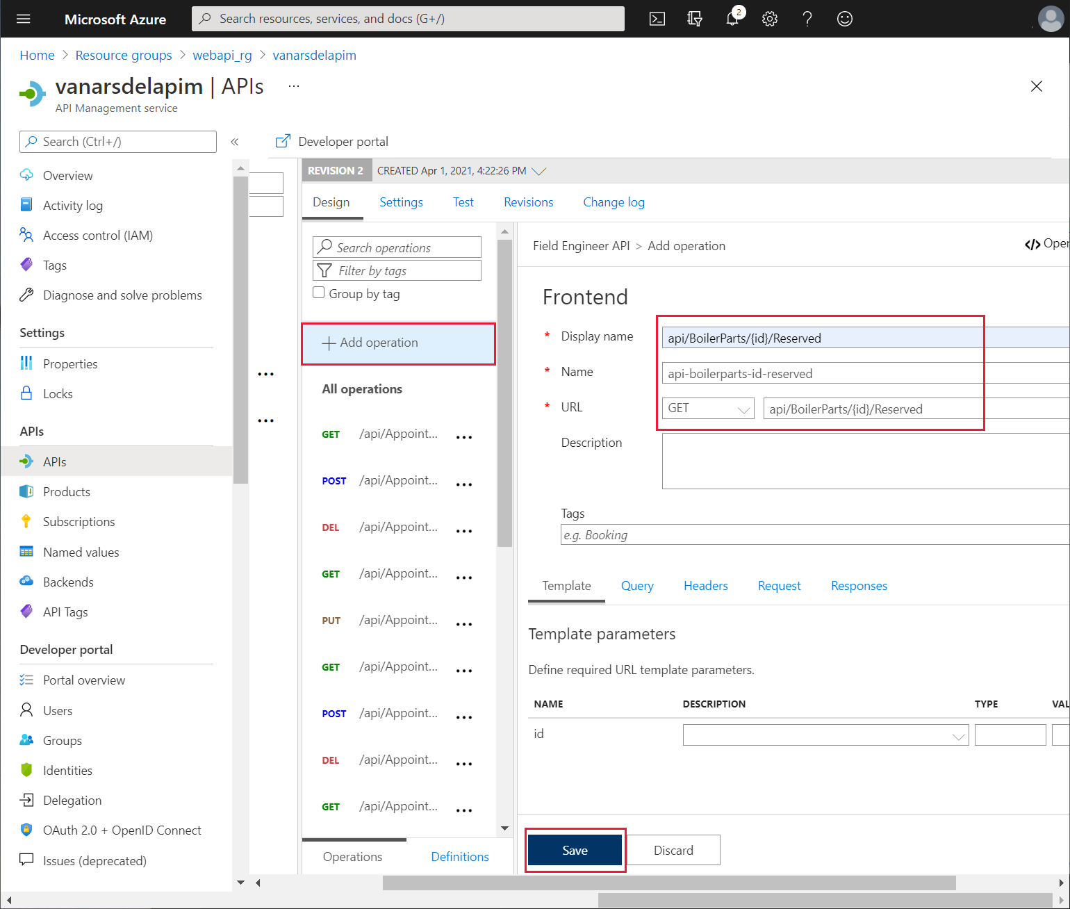Screen dimensions: 1070x909
Task: Close the APIs blade with X
Action: (1037, 86)
